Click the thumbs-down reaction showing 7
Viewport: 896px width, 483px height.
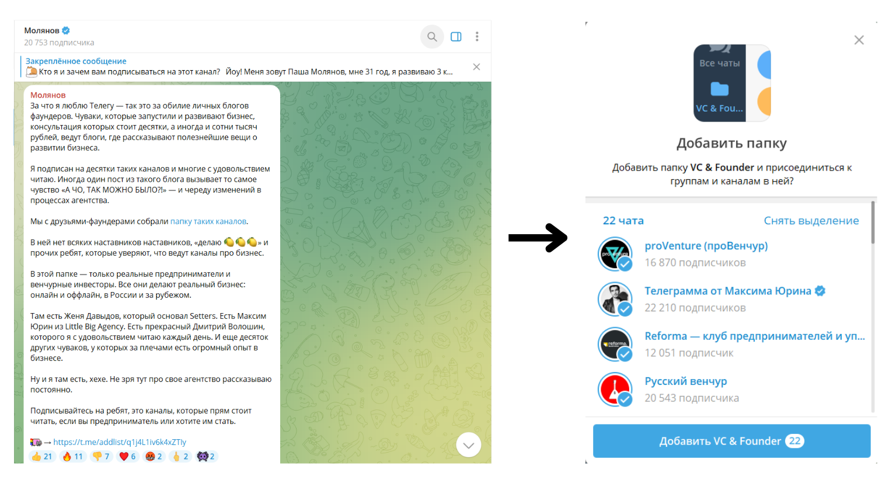coord(102,456)
